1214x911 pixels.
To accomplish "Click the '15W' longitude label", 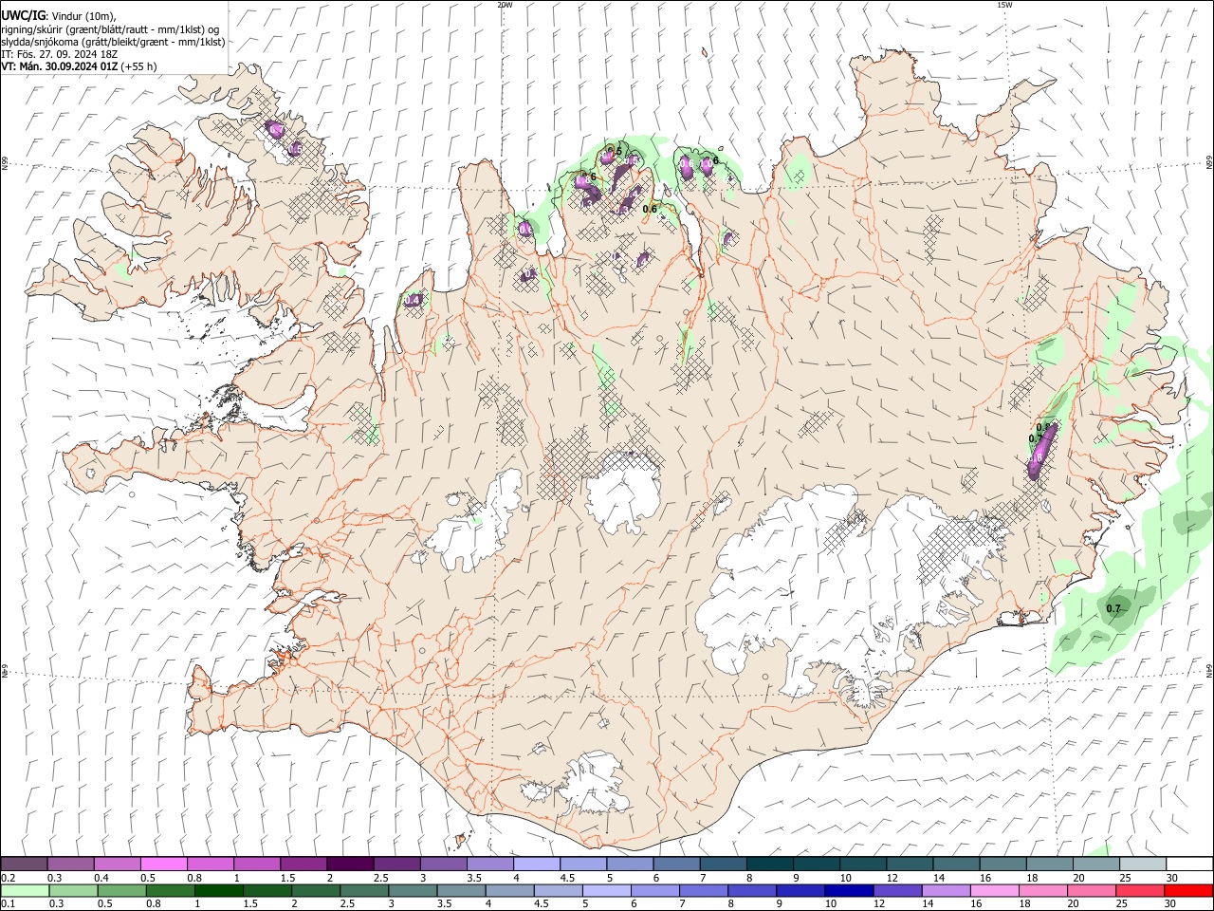I will 1004,5.
